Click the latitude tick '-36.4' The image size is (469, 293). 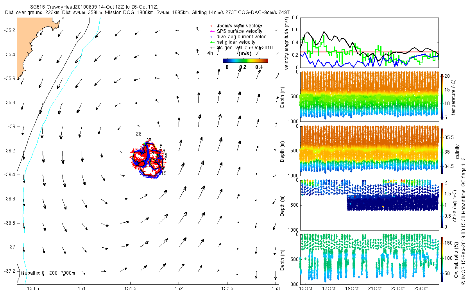pyautogui.click(x=9, y=175)
